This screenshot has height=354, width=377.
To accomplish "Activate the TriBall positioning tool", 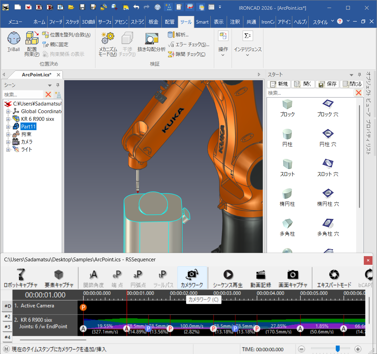I will point(14,41).
